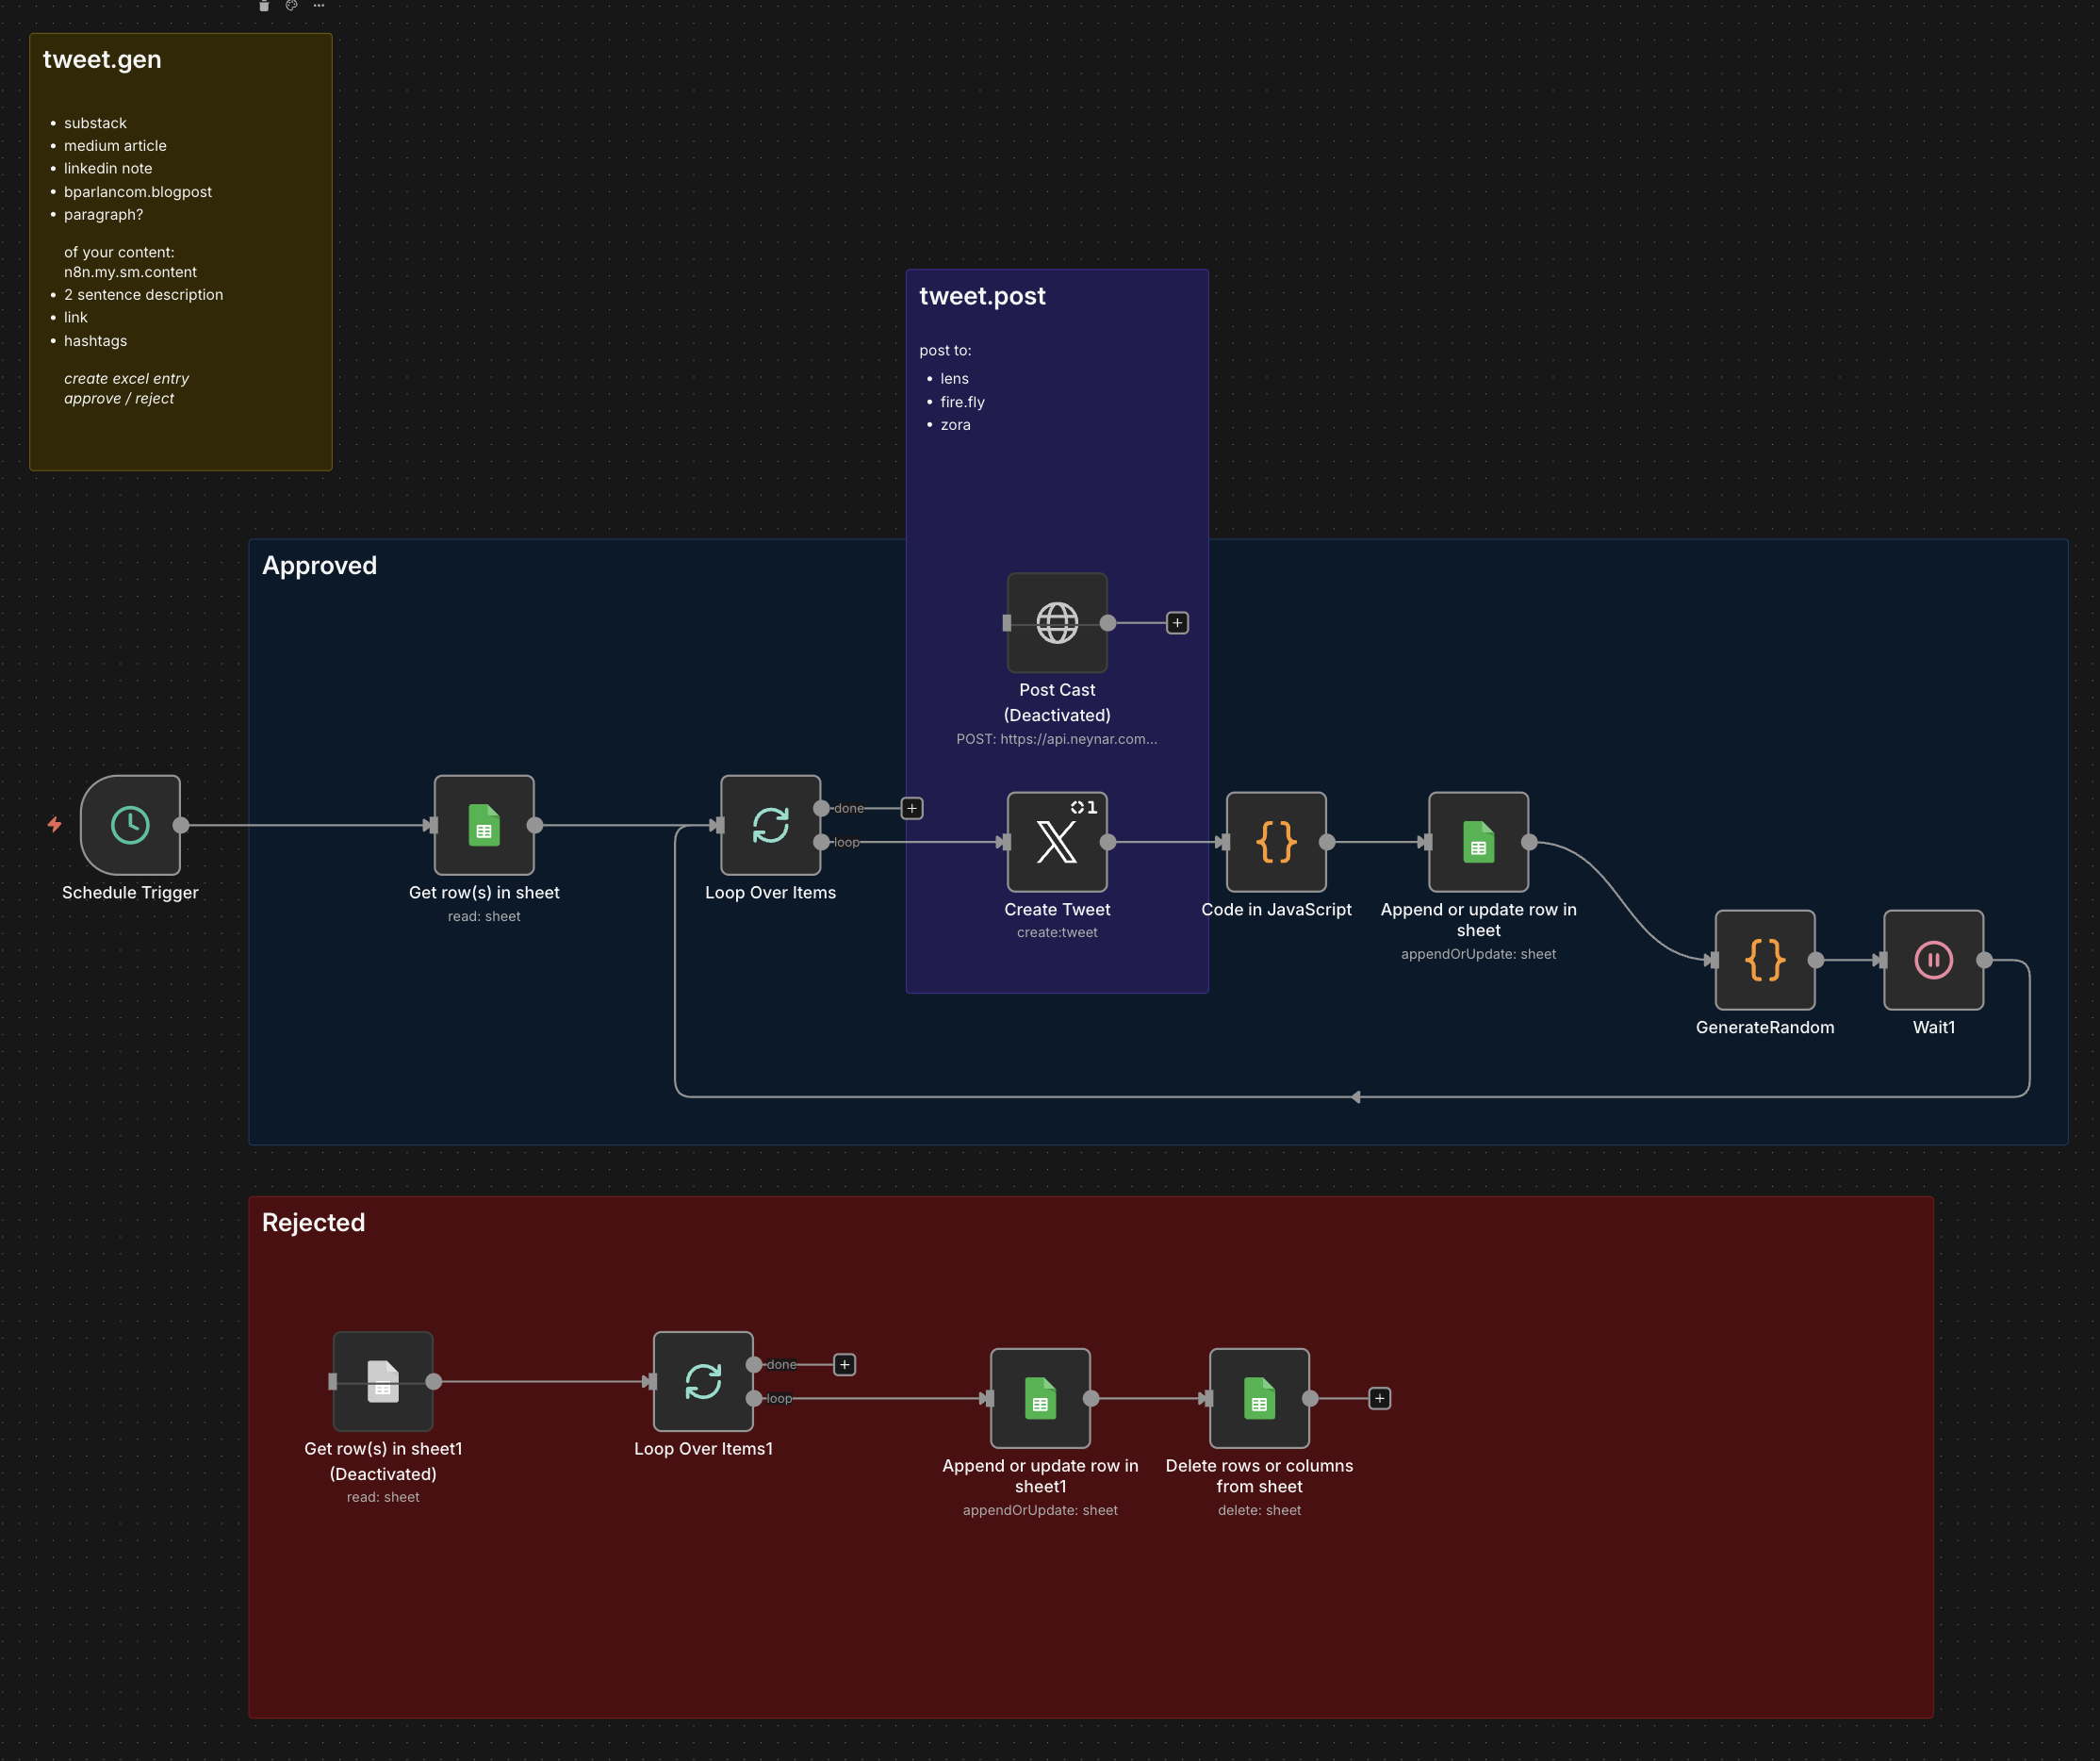The width and height of the screenshot is (2100, 1761).
Task: Select the Get row(s) in sheet node
Action: tap(484, 825)
